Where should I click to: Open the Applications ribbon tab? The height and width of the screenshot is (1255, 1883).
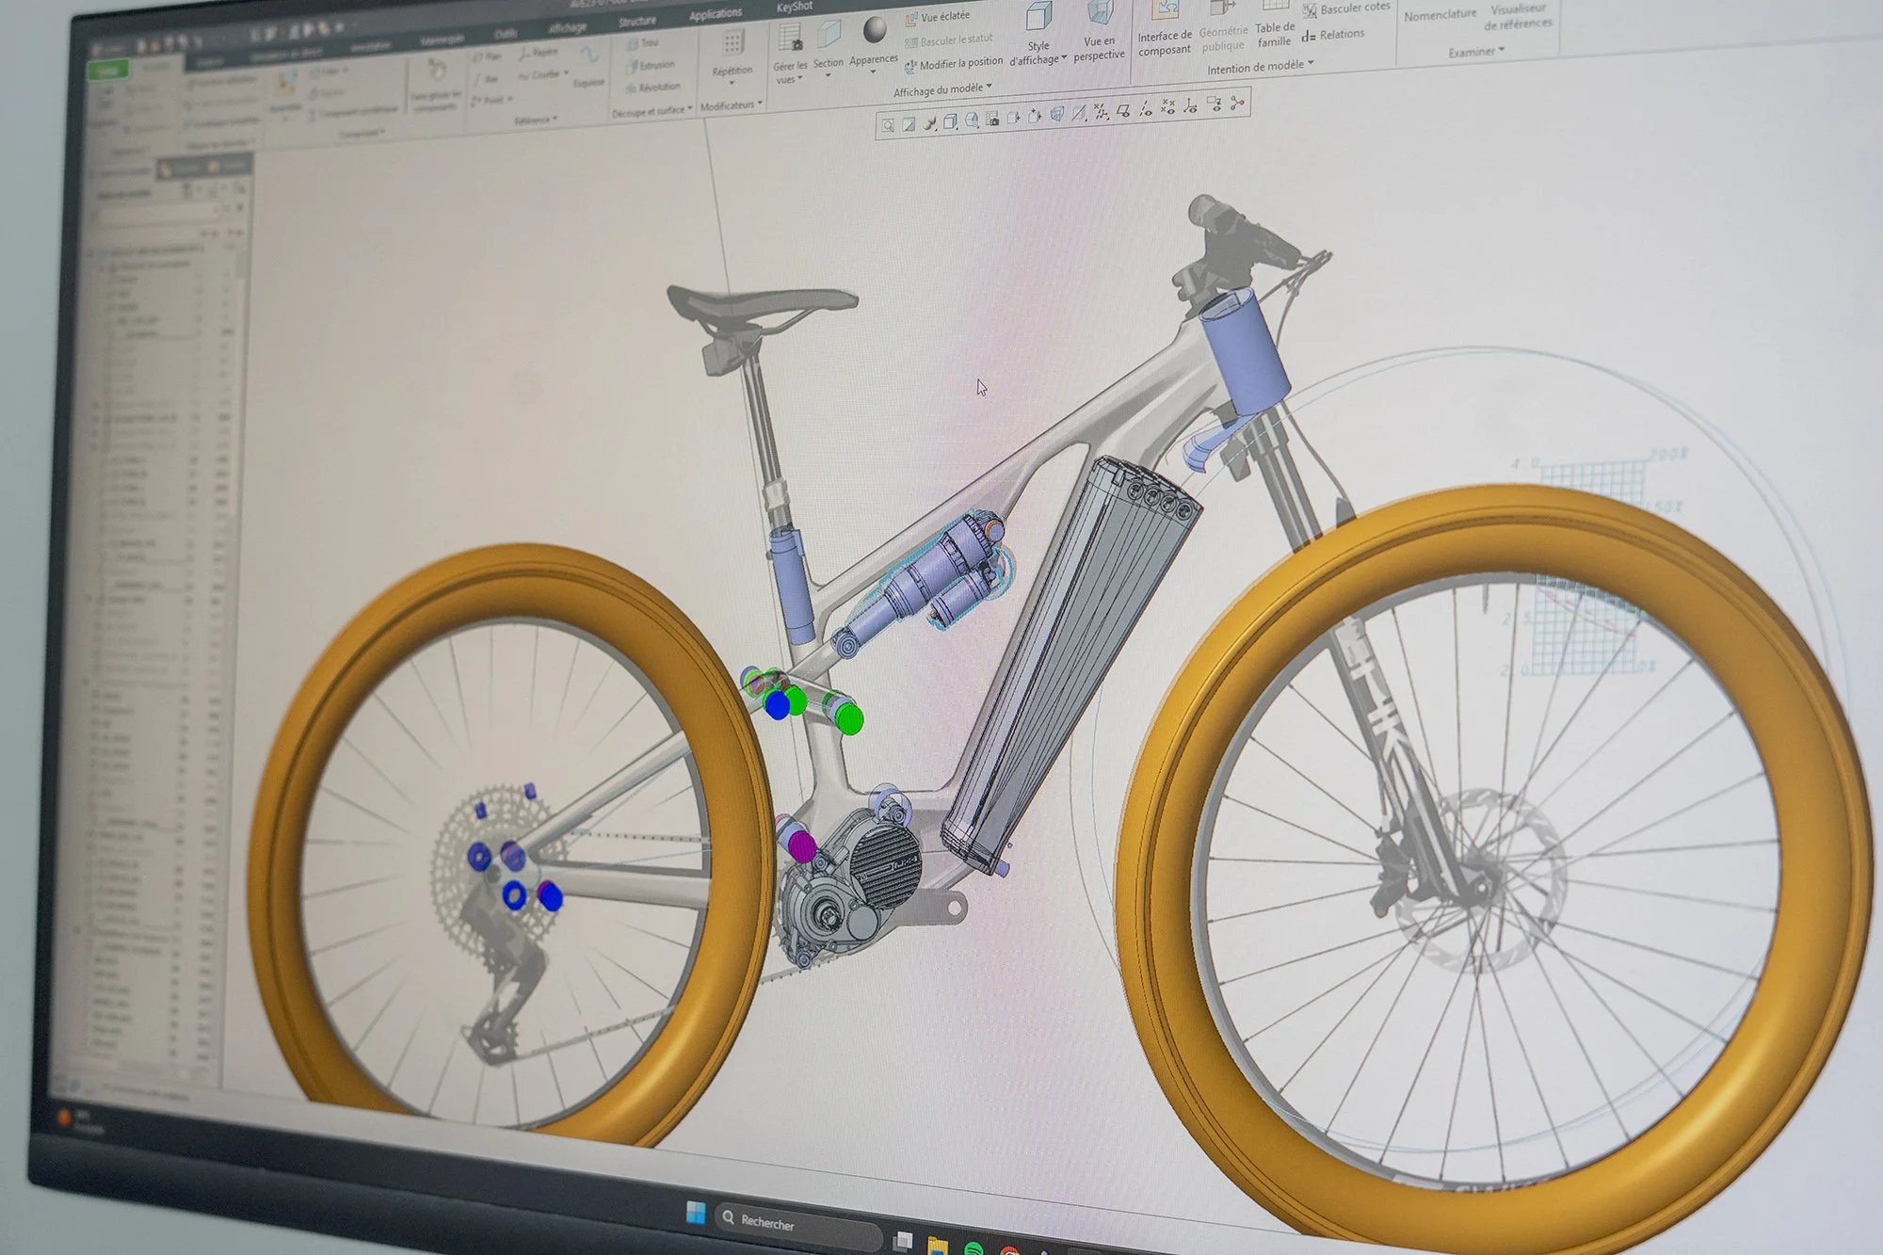click(716, 14)
